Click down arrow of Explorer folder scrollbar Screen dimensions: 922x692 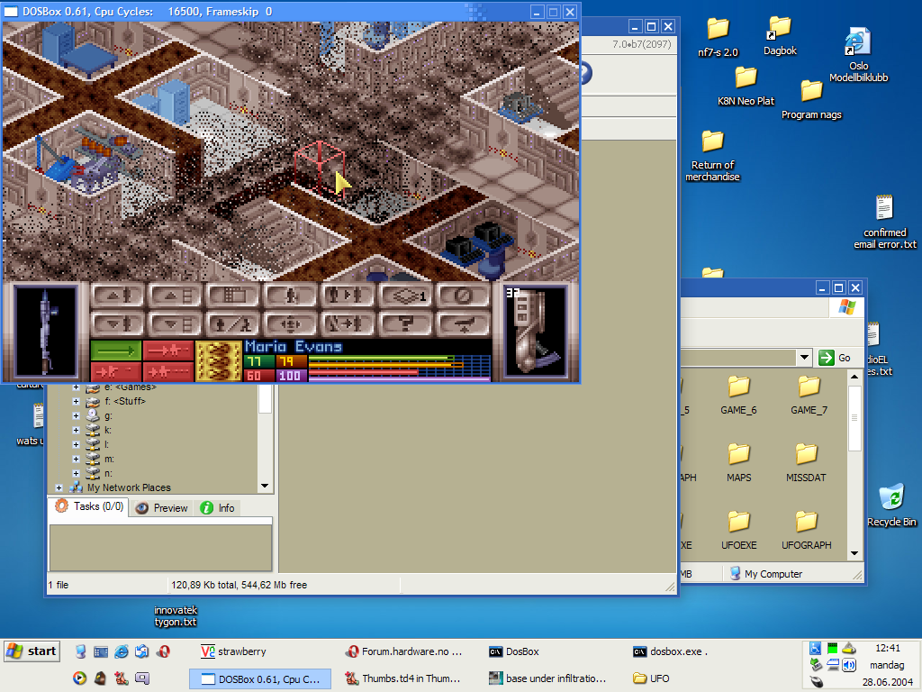coord(854,553)
